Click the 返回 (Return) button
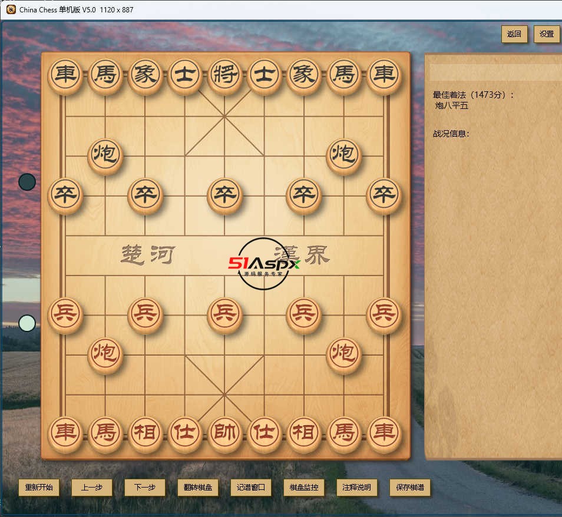Image resolution: width=562 pixels, height=517 pixels. point(514,34)
